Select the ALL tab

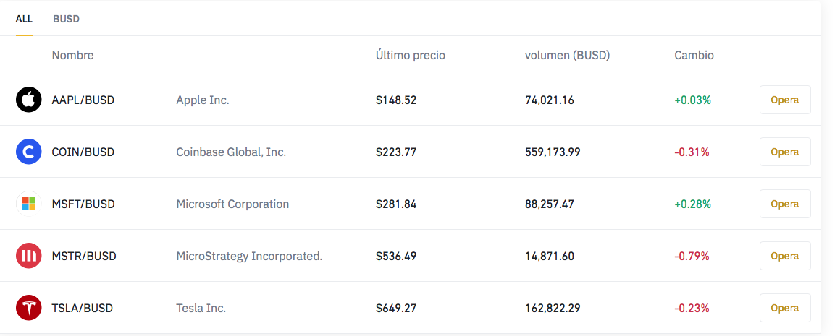point(24,20)
